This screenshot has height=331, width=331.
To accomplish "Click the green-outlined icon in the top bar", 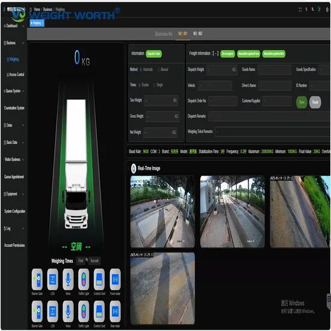I will coord(319,9).
